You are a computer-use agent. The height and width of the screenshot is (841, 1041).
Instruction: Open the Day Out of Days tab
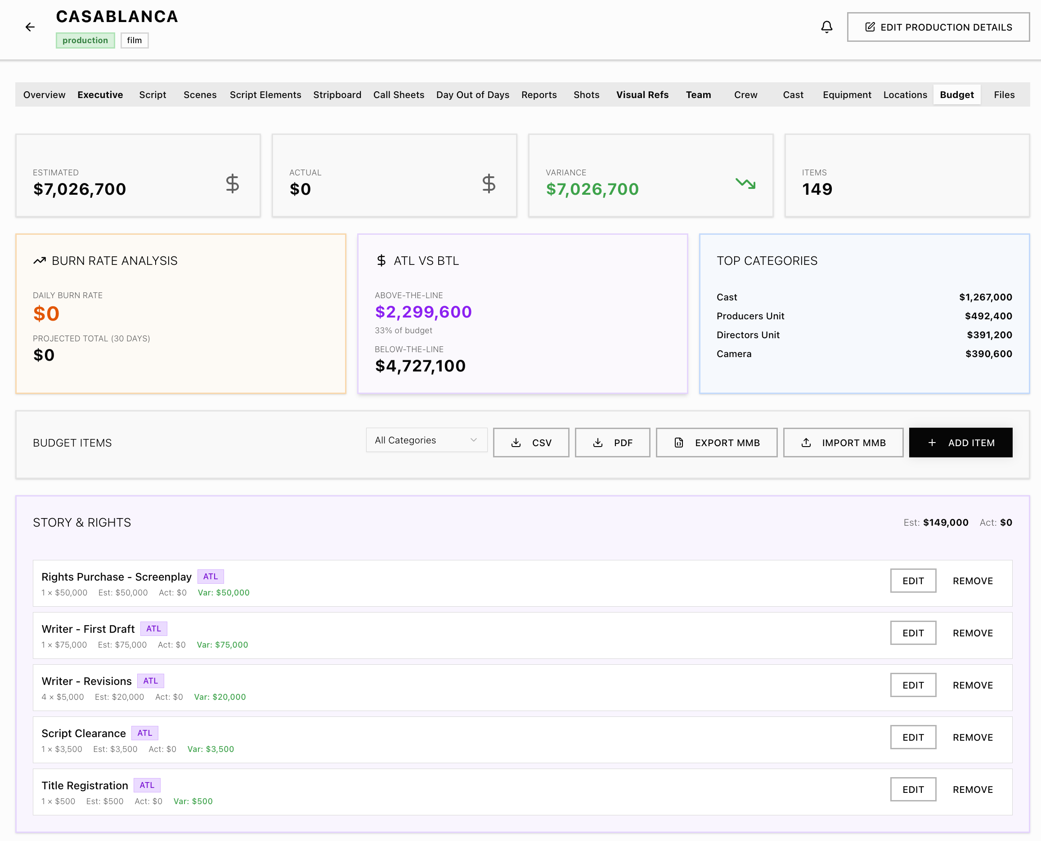pyautogui.click(x=472, y=94)
